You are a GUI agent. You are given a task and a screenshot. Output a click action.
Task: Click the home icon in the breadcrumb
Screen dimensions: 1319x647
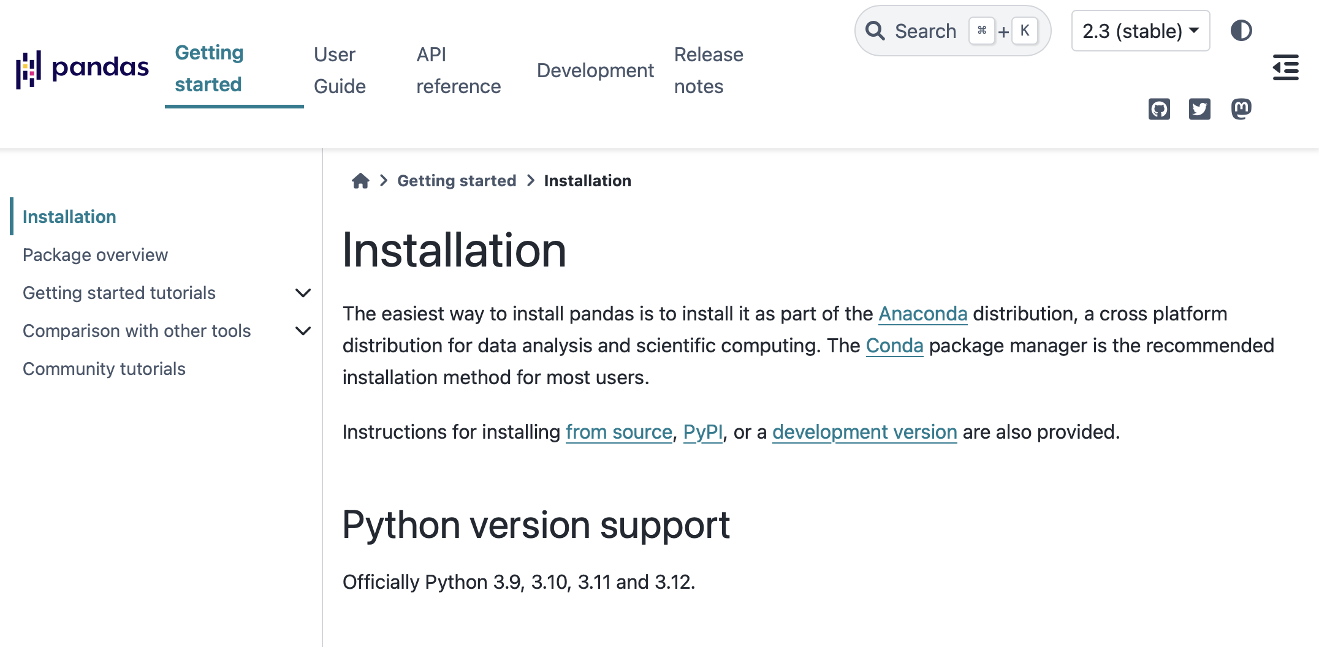[x=360, y=180]
